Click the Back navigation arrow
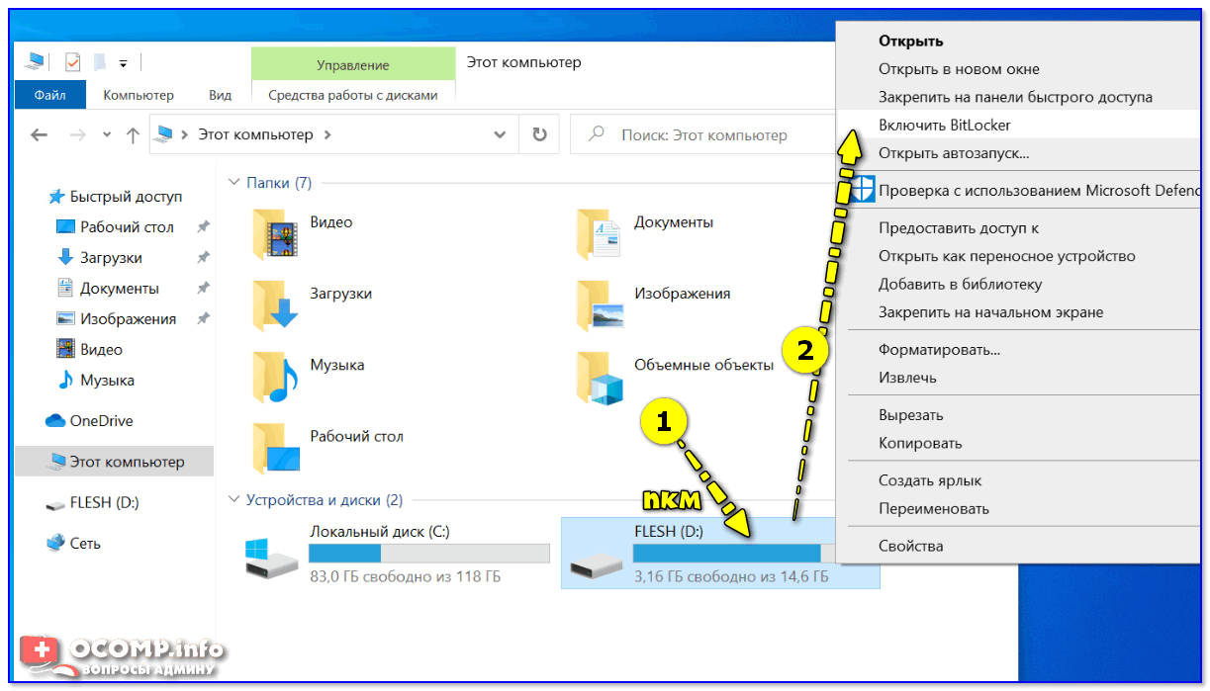The height and width of the screenshot is (691, 1210). click(x=40, y=135)
